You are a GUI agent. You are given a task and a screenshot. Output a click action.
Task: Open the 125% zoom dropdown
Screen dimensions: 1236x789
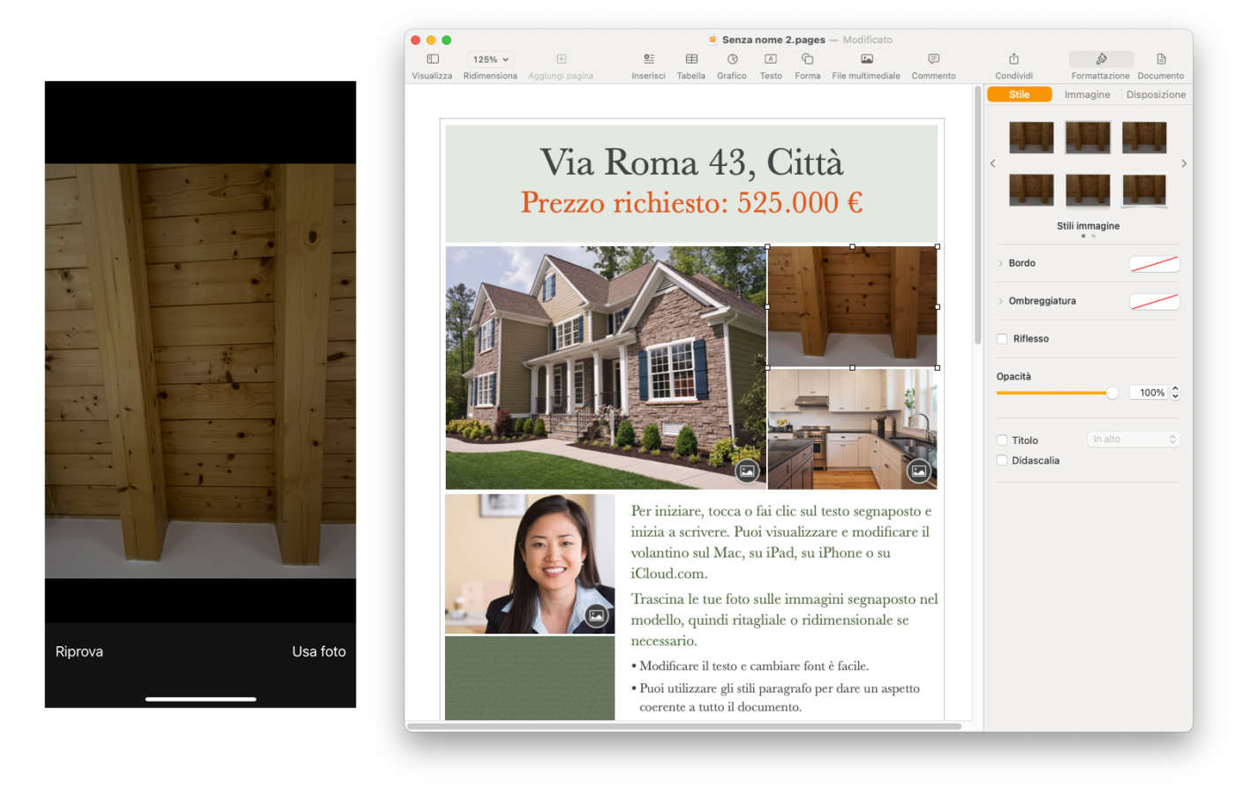(x=490, y=59)
